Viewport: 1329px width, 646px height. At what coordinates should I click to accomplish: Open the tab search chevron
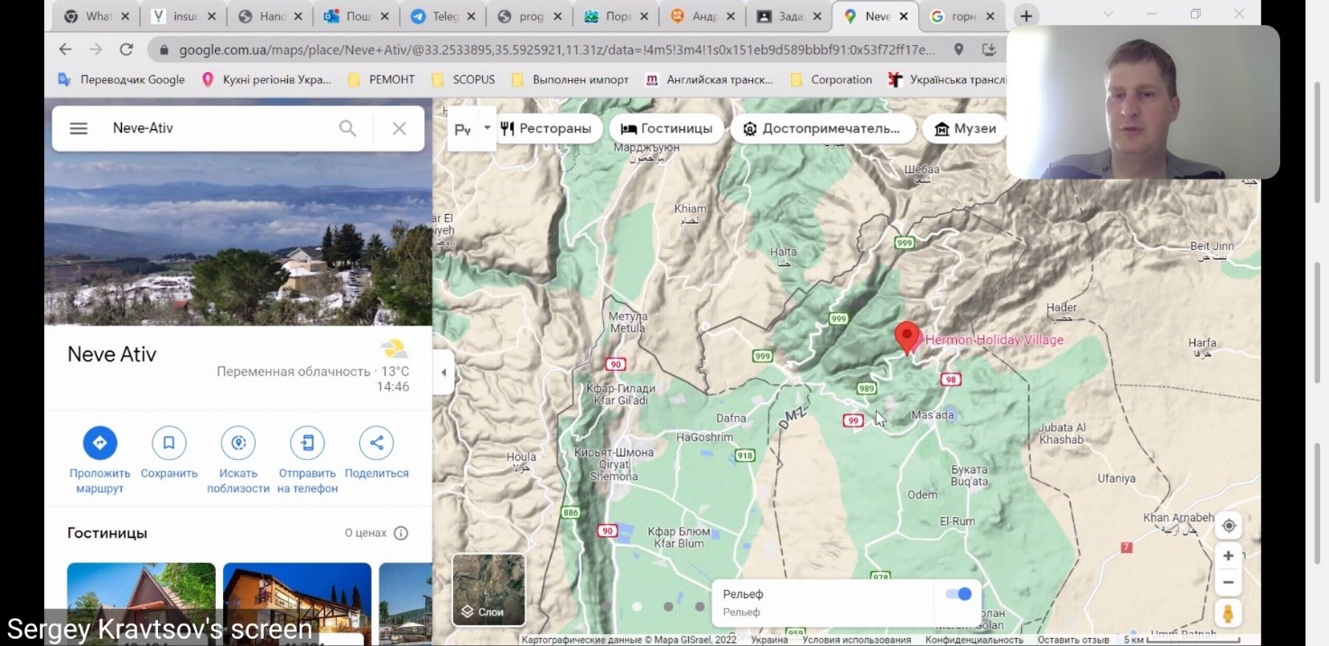(x=1108, y=14)
